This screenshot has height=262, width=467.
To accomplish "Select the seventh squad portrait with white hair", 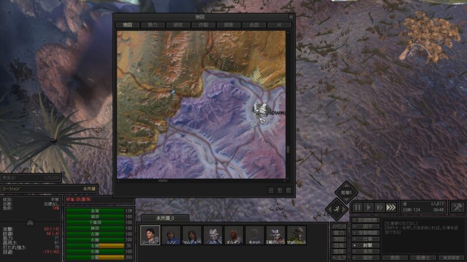I will [276, 235].
